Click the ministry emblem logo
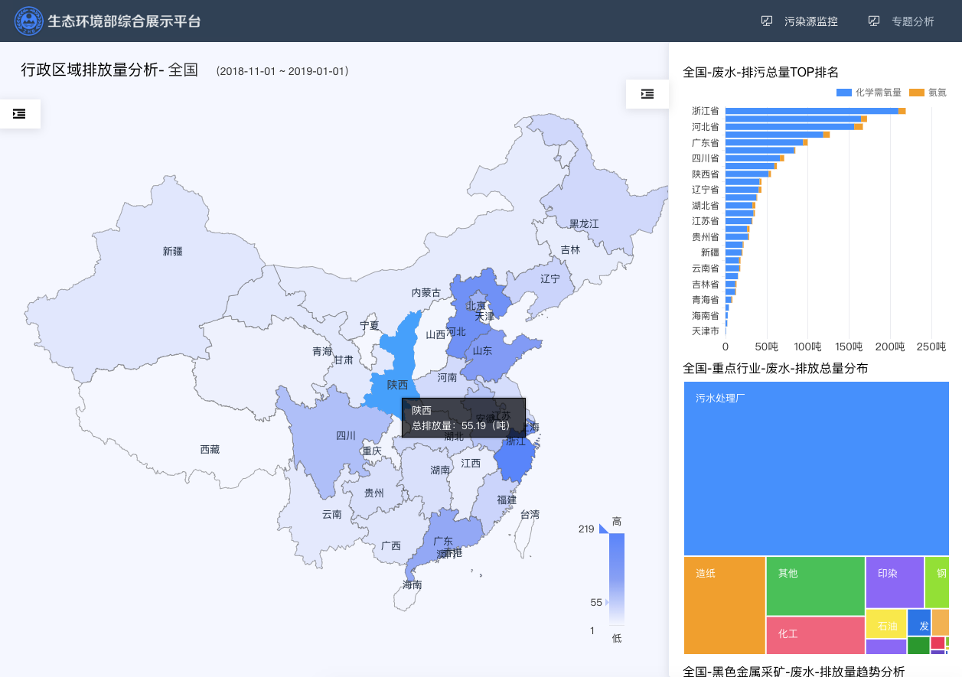The width and height of the screenshot is (962, 677). point(29,21)
